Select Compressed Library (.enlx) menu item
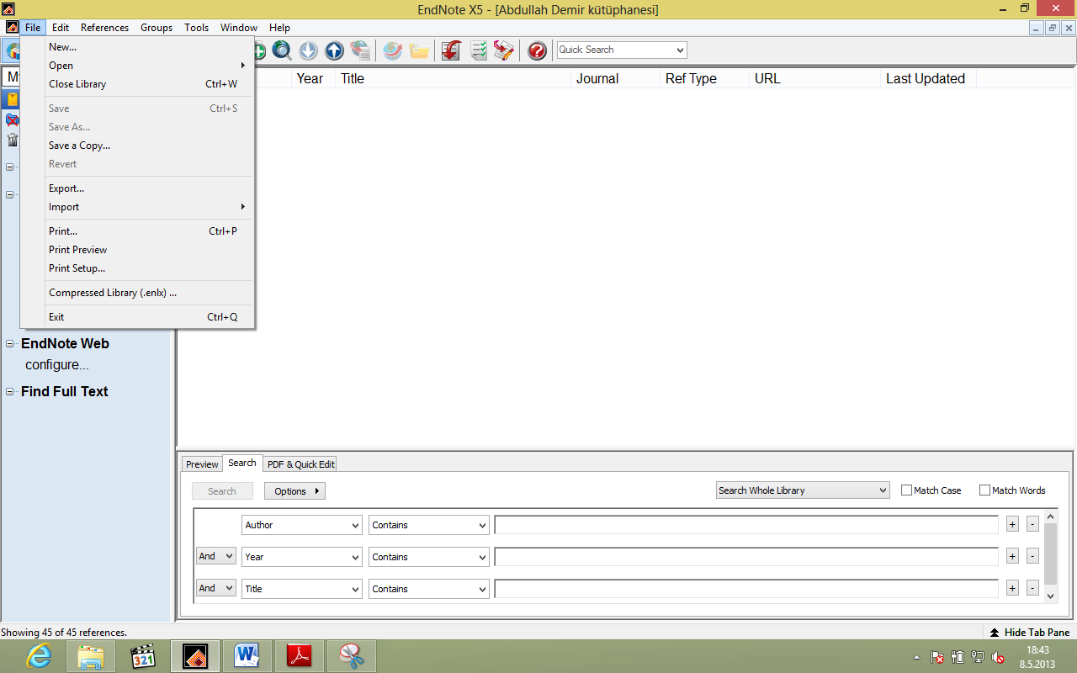This screenshot has width=1077, height=673. (x=138, y=293)
